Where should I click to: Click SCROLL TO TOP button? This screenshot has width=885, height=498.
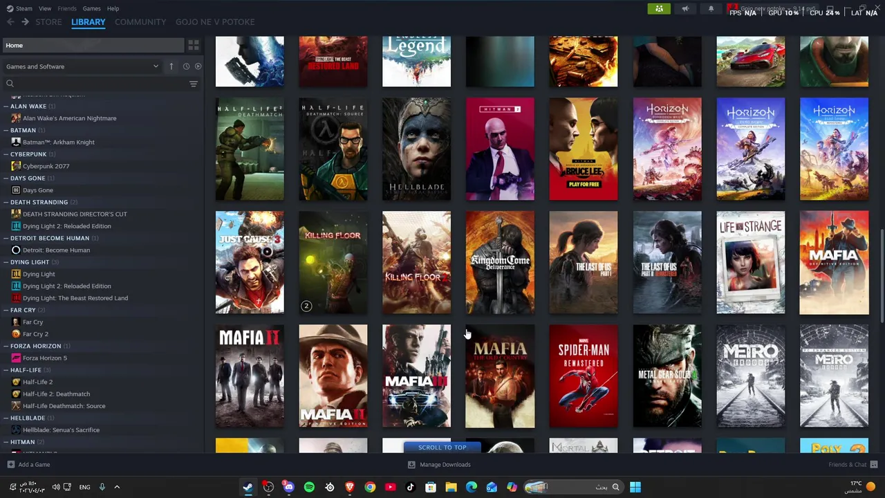tap(442, 448)
